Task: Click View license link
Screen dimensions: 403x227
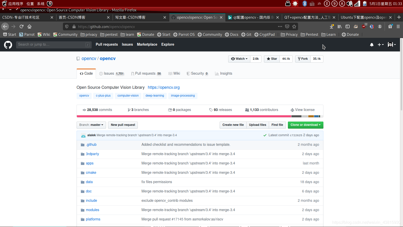Action: coord(303,110)
